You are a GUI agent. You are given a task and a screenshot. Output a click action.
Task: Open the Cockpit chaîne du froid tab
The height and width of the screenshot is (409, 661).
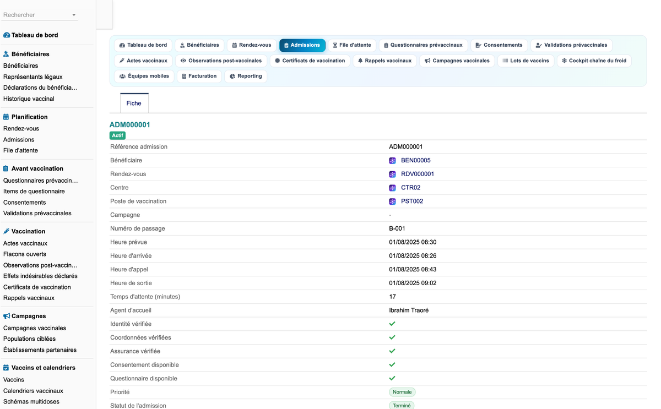pos(594,61)
